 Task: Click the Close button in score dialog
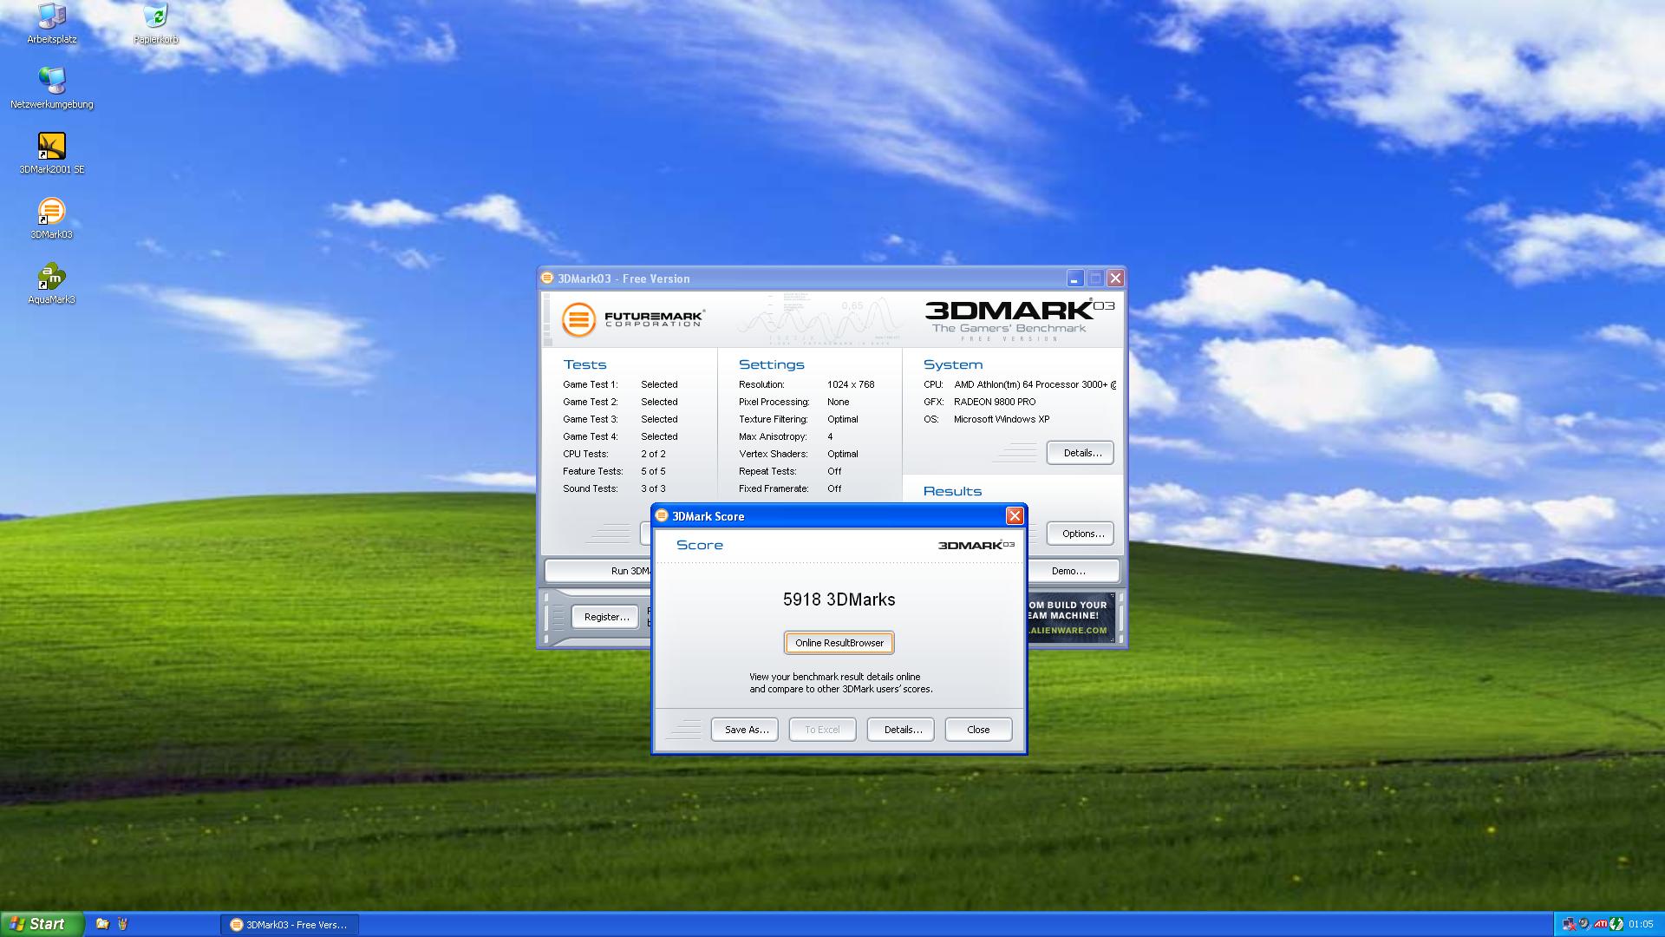979,730
